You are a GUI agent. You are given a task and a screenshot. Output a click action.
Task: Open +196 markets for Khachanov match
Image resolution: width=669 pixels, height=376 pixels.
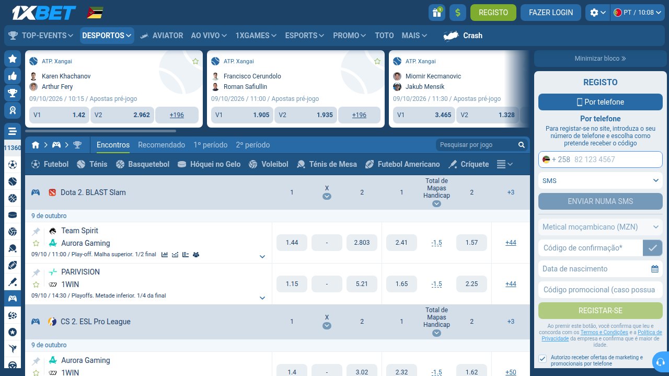177,115
